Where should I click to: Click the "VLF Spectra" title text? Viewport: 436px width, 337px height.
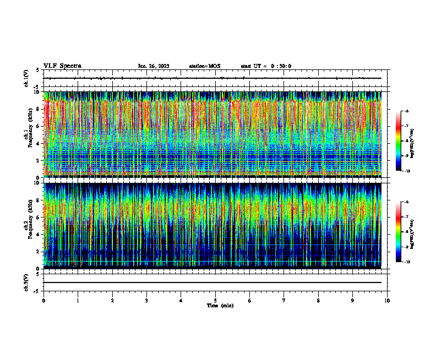coord(62,66)
